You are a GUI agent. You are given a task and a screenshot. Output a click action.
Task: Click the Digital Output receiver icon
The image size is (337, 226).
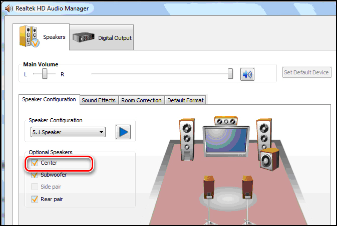point(84,37)
